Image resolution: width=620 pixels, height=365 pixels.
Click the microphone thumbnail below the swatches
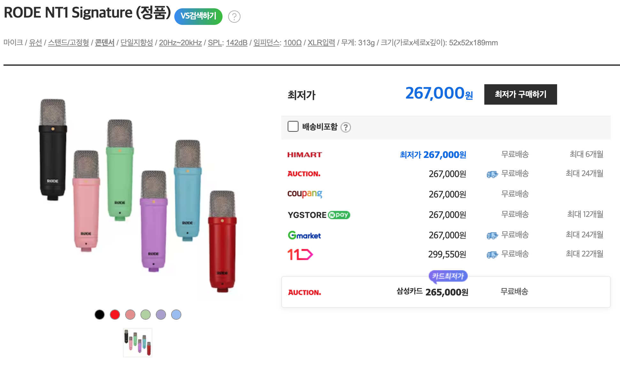[138, 342]
